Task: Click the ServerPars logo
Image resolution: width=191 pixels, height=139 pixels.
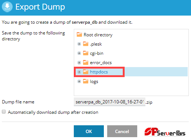Action: tap(165, 132)
